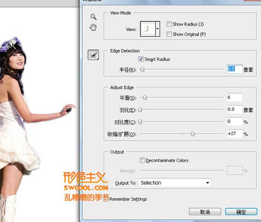Click the 对比度 contrast slider handle
This screenshot has height=222, width=261.
coord(140,122)
